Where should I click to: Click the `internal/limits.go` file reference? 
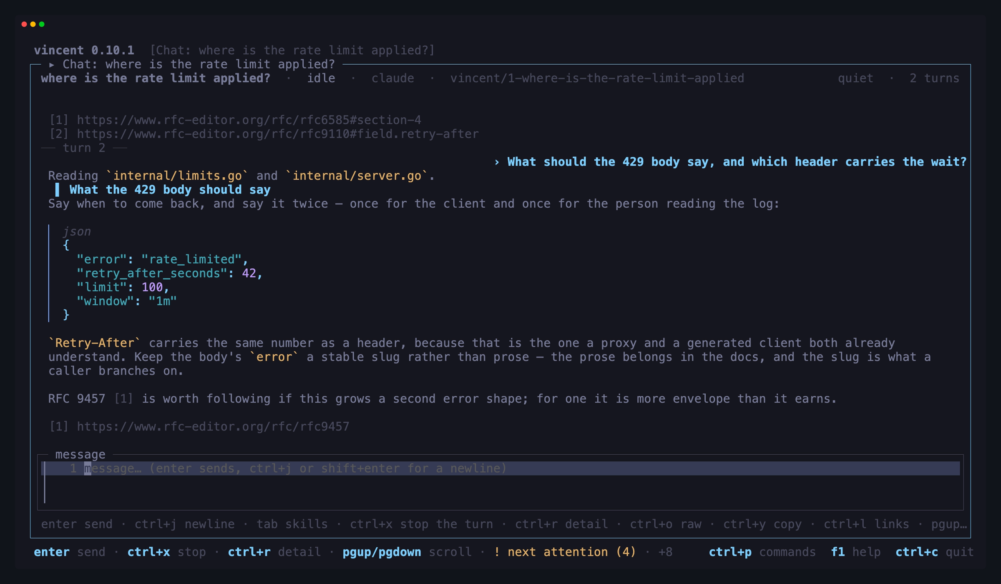point(177,176)
